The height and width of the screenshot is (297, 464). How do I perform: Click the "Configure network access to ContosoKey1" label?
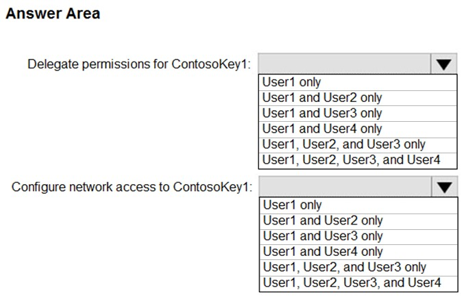click(132, 187)
